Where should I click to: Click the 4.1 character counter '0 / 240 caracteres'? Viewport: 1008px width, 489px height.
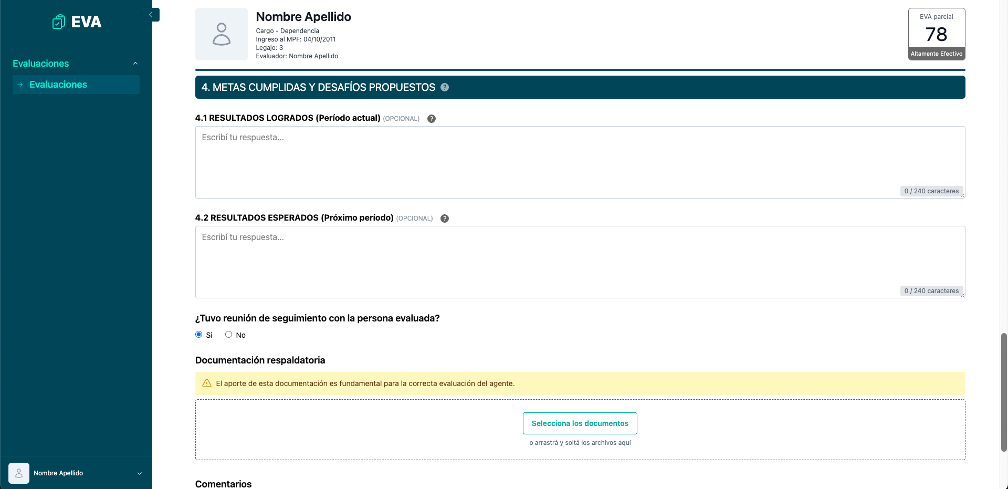[x=931, y=191]
